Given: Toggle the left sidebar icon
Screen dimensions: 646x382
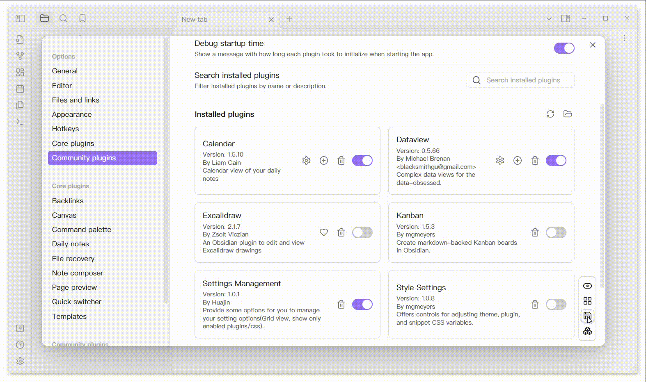Looking at the screenshot, I should (x=20, y=18).
